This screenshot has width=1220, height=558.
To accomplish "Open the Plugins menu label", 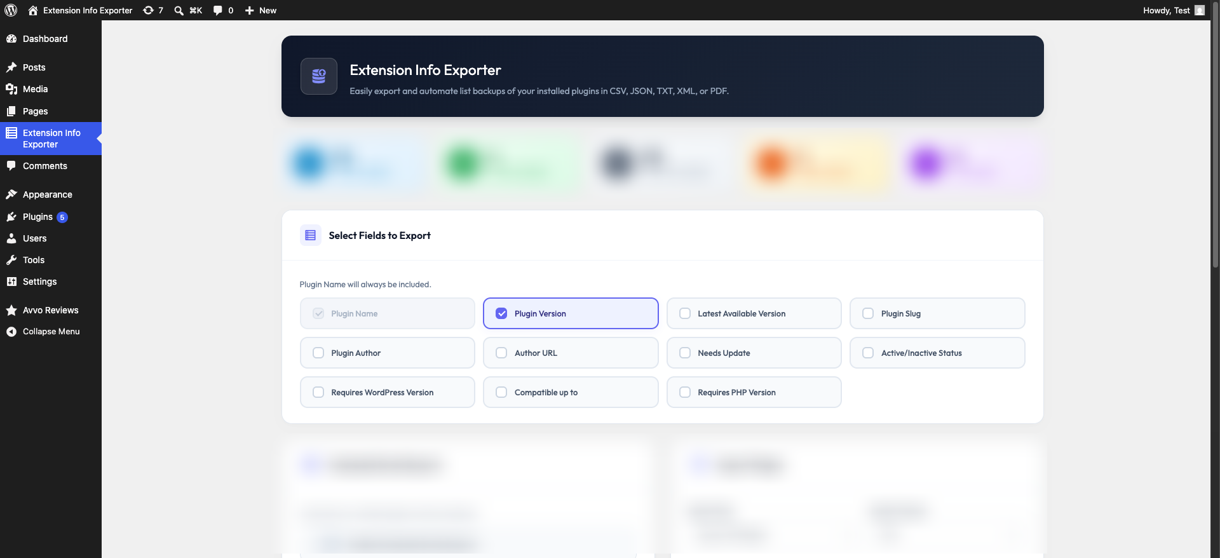I will click(37, 217).
